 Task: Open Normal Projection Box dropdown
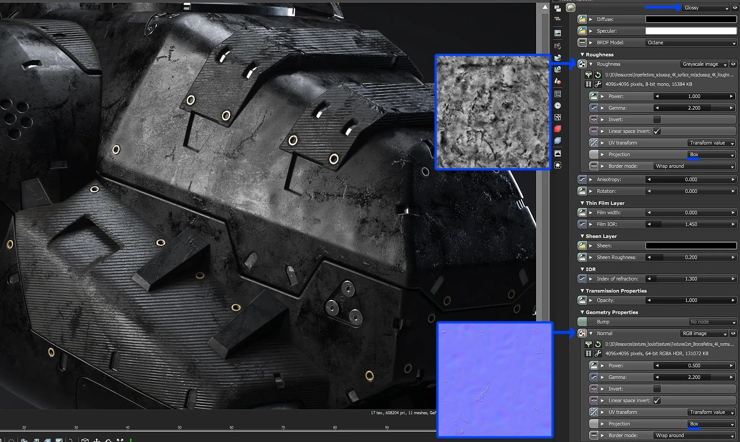pos(712,424)
